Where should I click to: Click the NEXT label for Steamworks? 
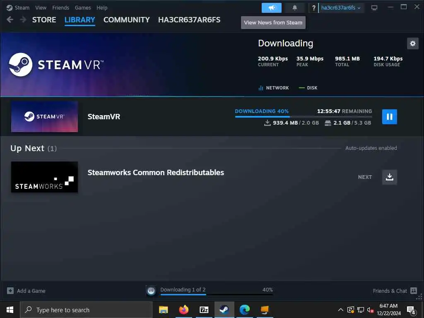pos(365,177)
